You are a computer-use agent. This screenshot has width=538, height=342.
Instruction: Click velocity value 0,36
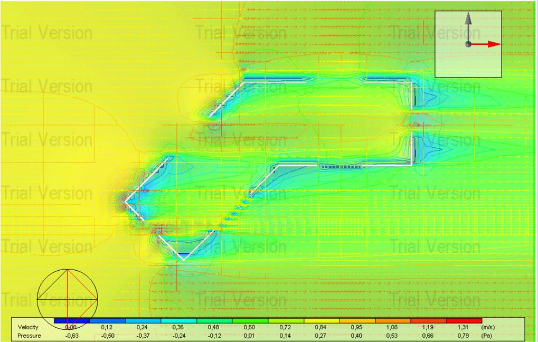click(x=178, y=328)
